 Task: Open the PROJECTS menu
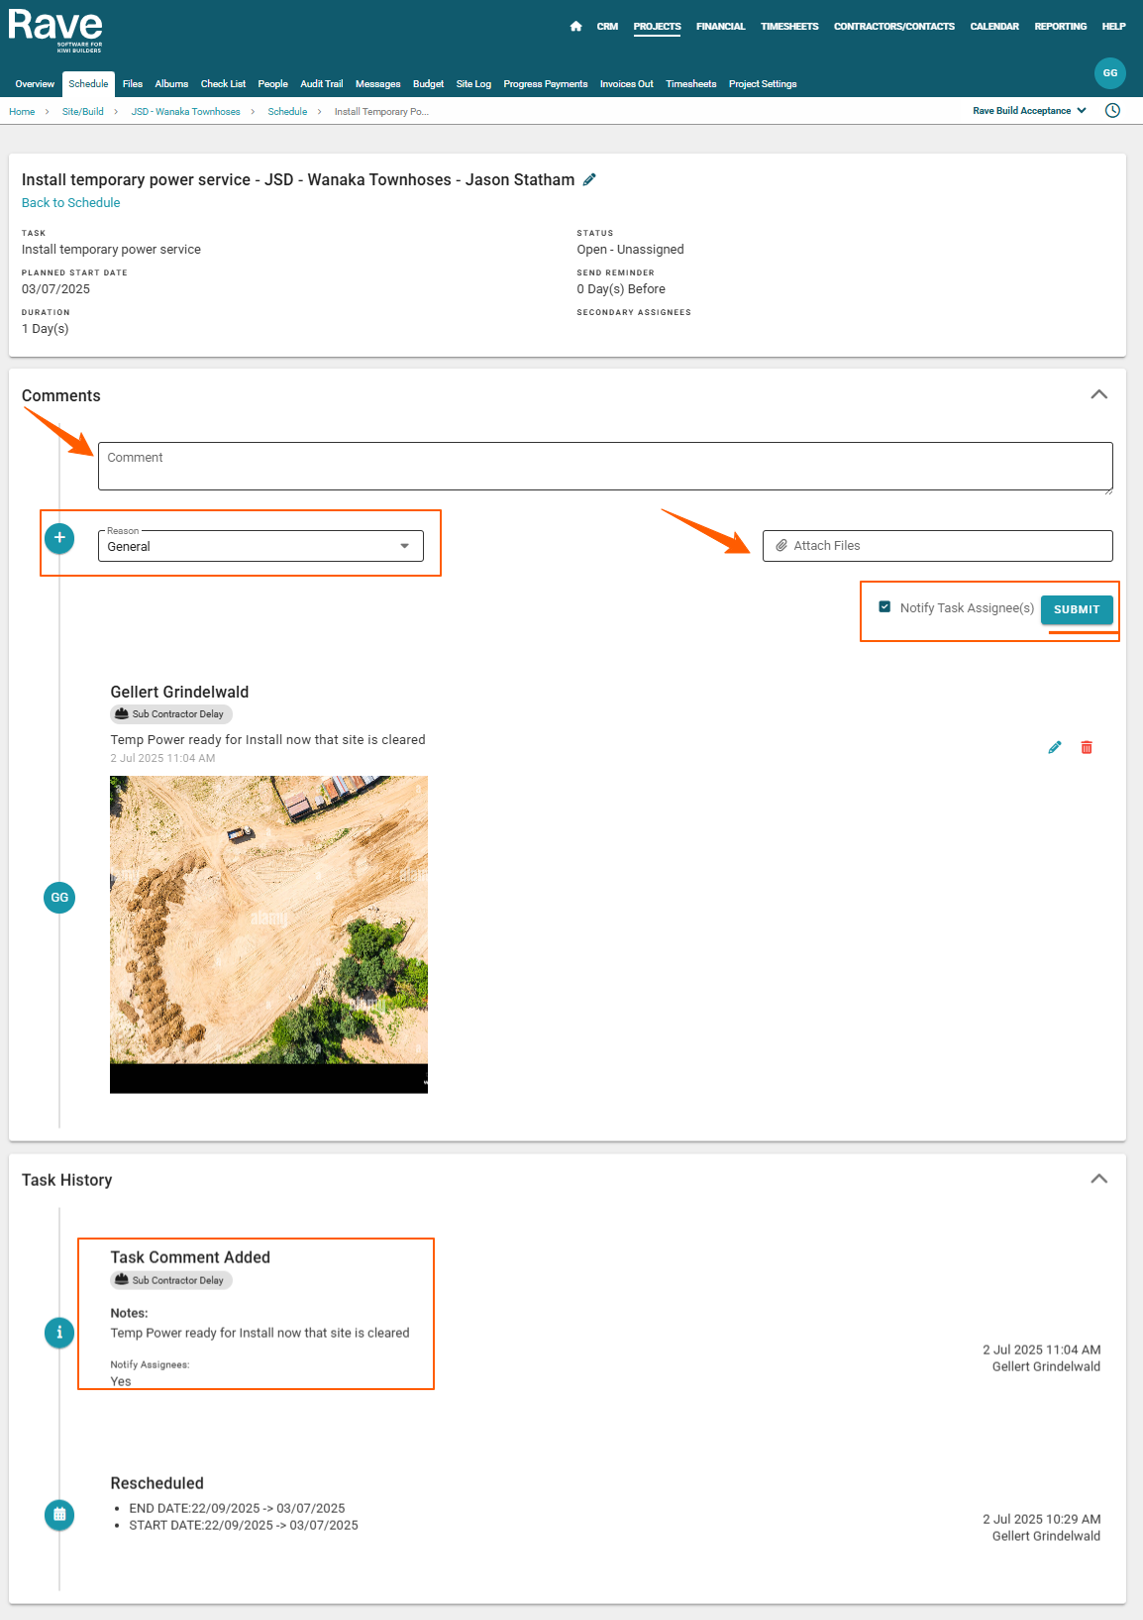pyautogui.click(x=657, y=27)
